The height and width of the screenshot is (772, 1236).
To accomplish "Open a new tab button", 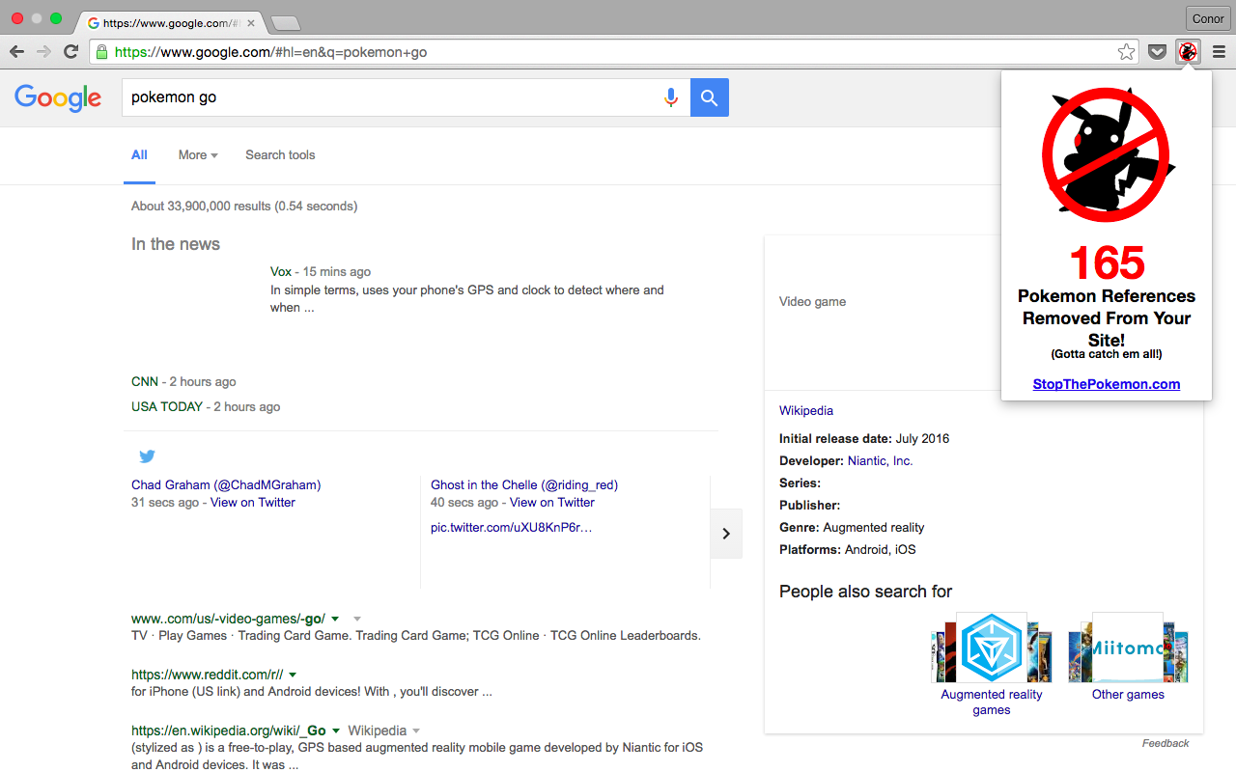I will coord(286,22).
